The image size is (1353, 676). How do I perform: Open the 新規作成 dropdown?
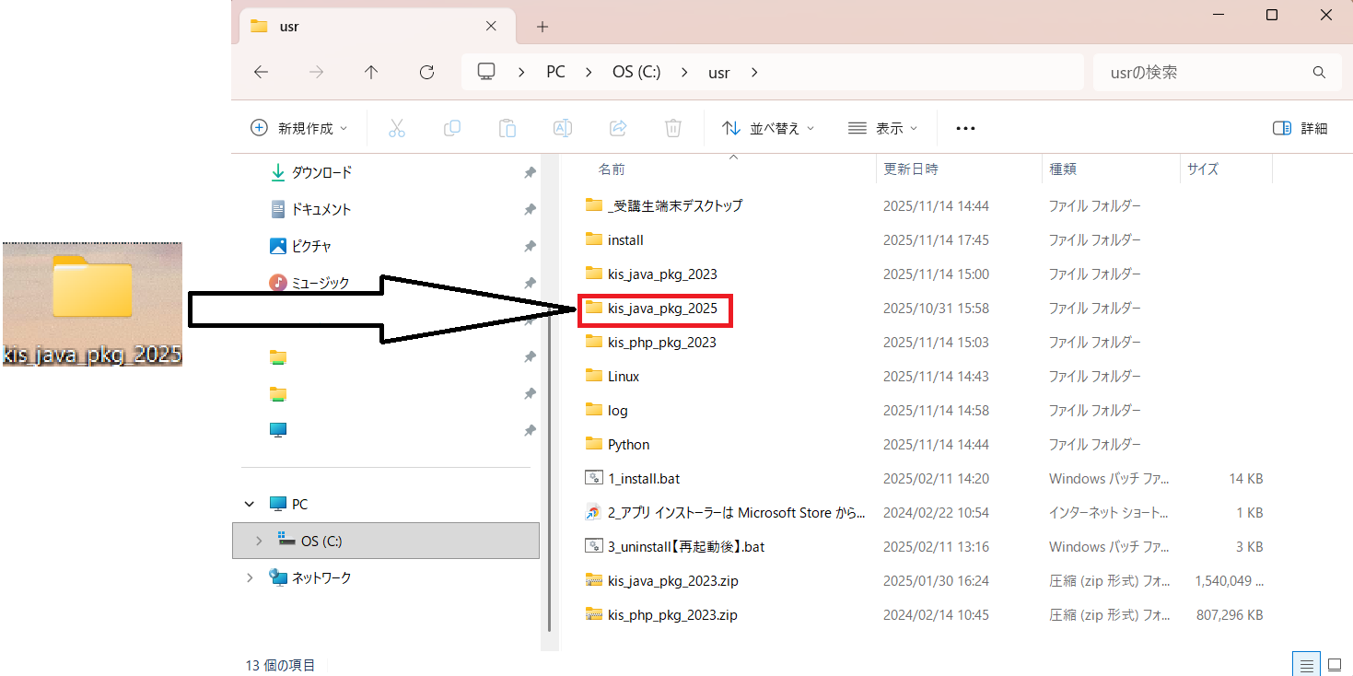click(x=299, y=128)
